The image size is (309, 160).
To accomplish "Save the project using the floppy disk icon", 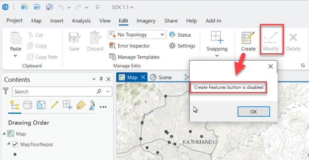I will click(49, 7).
